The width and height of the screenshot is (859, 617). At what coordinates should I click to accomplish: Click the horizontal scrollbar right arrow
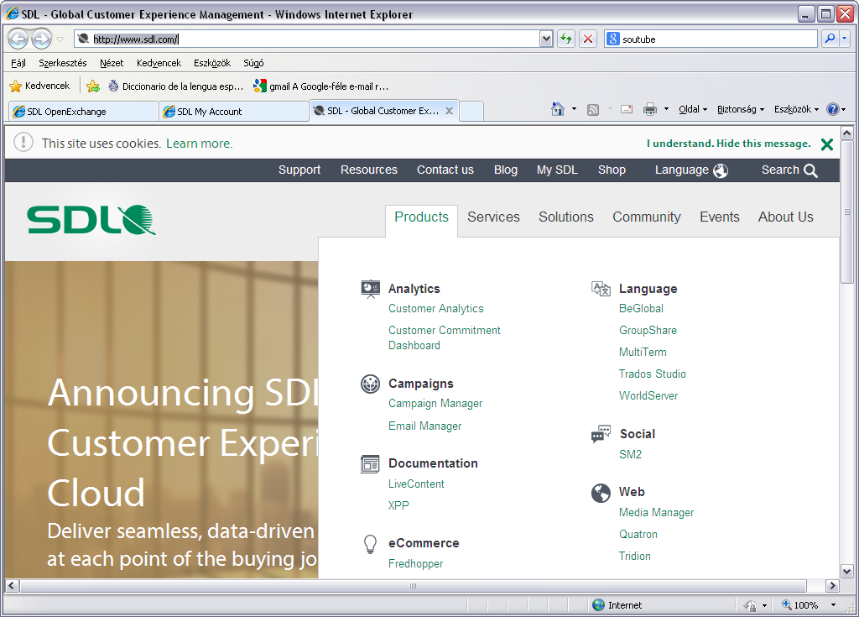click(832, 586)
